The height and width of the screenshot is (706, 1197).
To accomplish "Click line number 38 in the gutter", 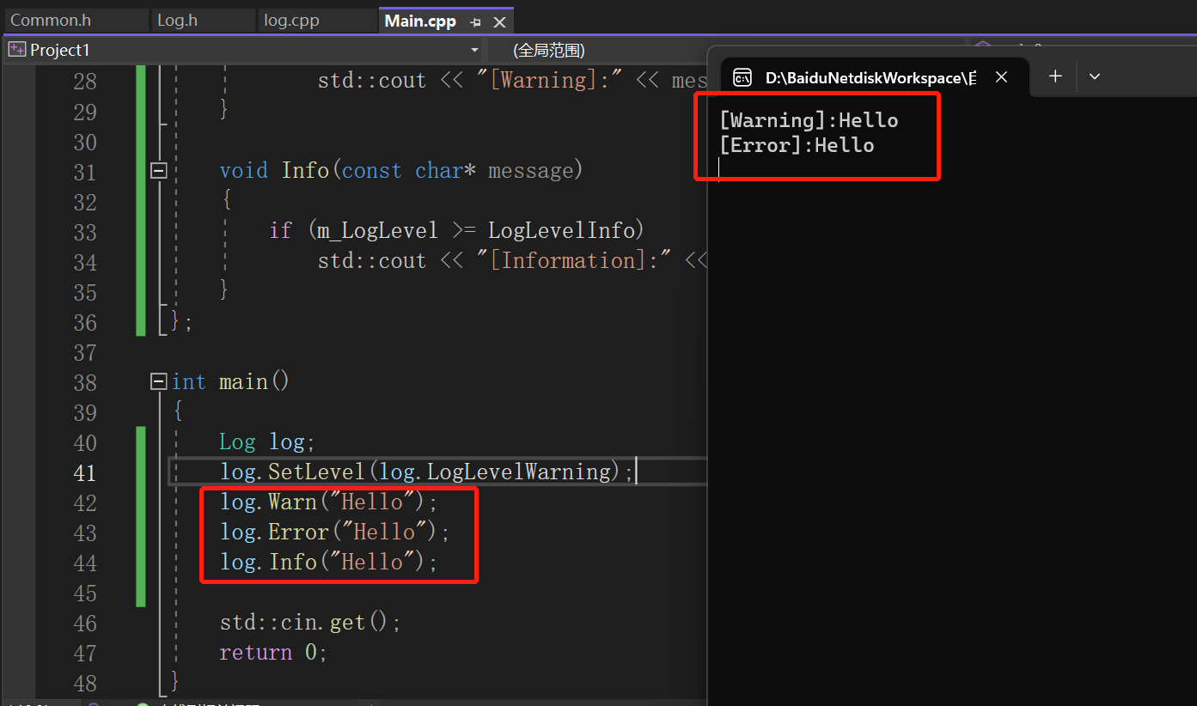I will pos(85,382).
